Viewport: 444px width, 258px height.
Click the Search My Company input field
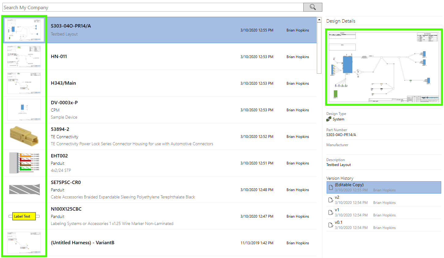pos(153,7)
